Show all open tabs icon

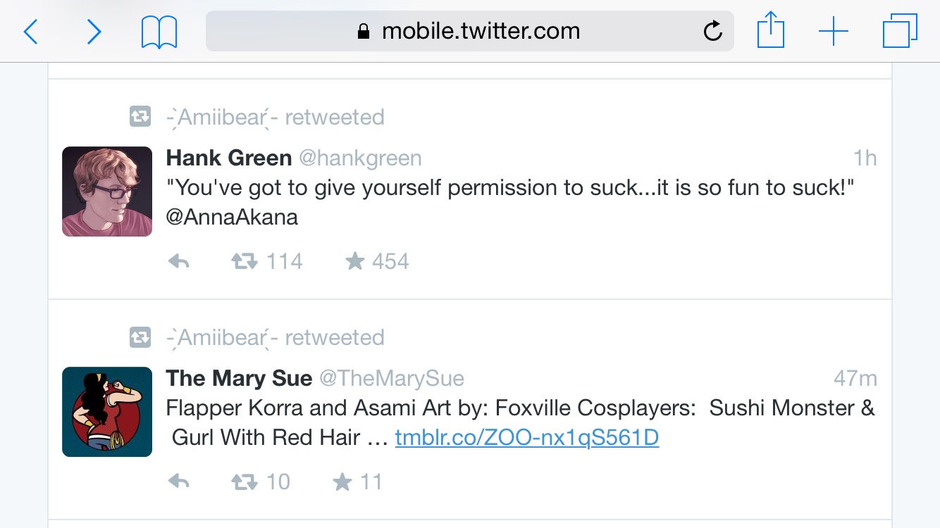point(900,32)
